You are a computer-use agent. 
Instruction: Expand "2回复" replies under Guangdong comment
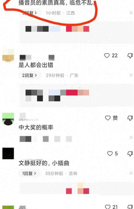[x=29, y=75]
